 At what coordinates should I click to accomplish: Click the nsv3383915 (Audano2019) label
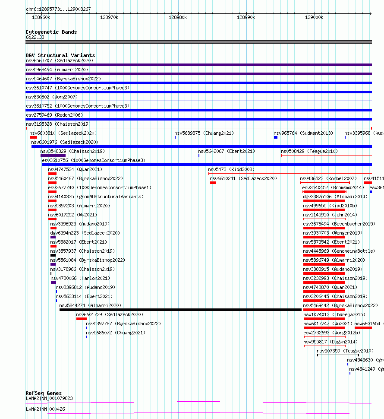333,270
